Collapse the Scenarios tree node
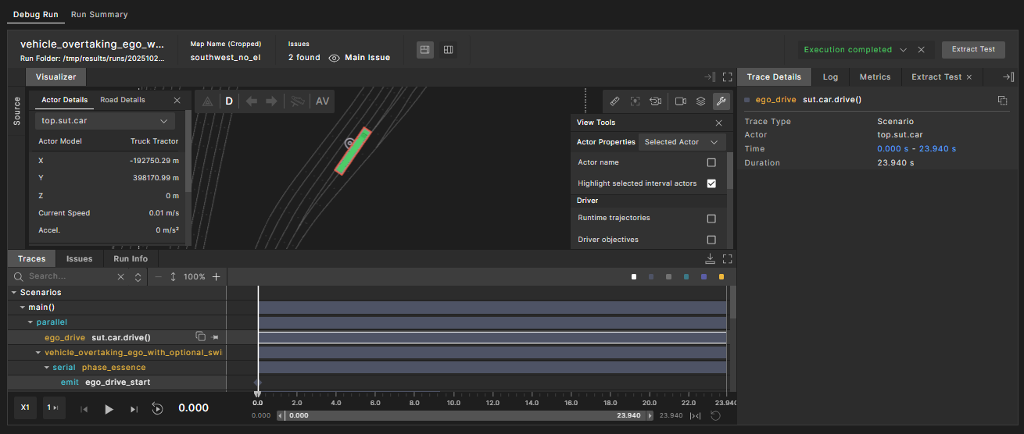This screenshot has width=1024, height=434. click(x=13, y=293)
